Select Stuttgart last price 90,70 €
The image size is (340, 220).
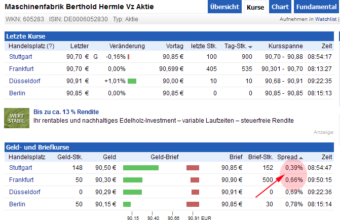tap(78, 57)
